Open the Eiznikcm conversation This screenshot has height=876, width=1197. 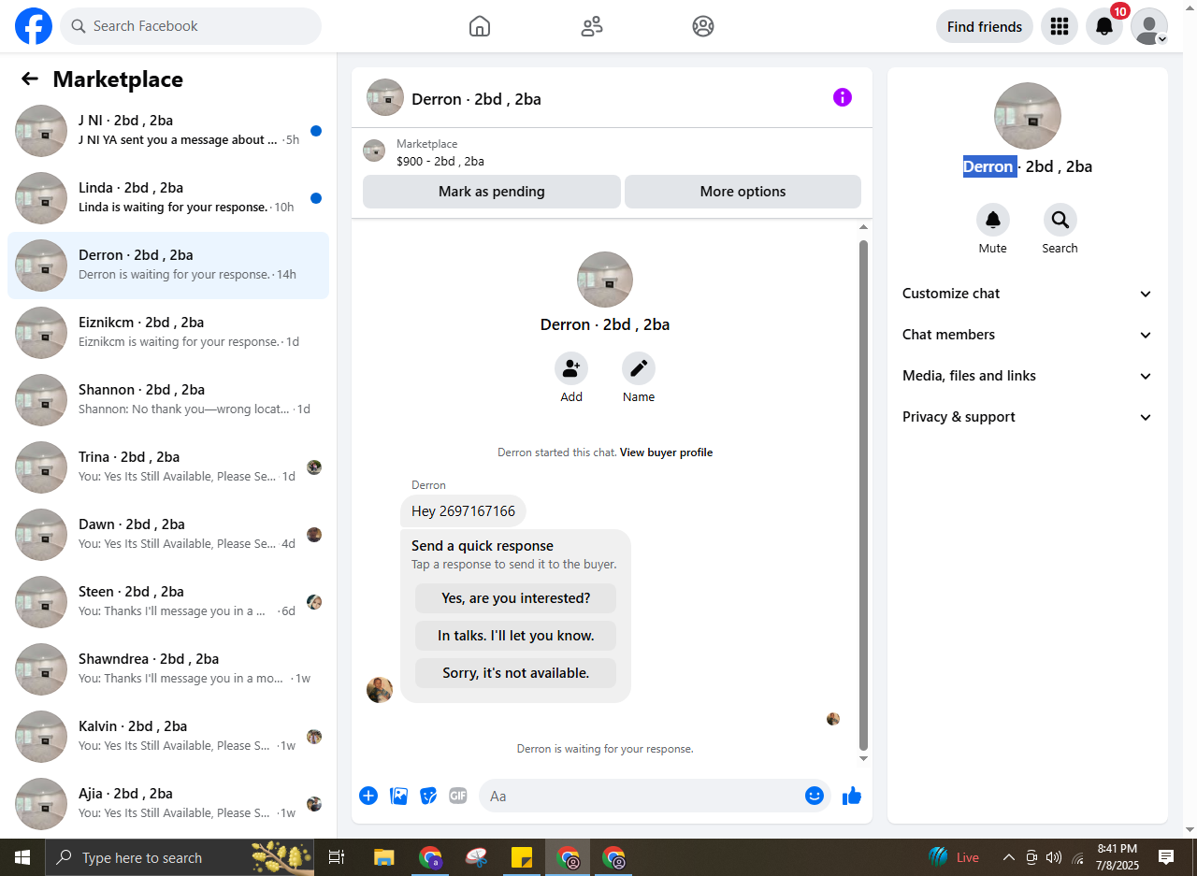click(168, 333)
